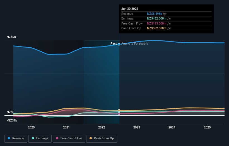
Task: Click the 2021 x-axis label
Action: point(66,128)
